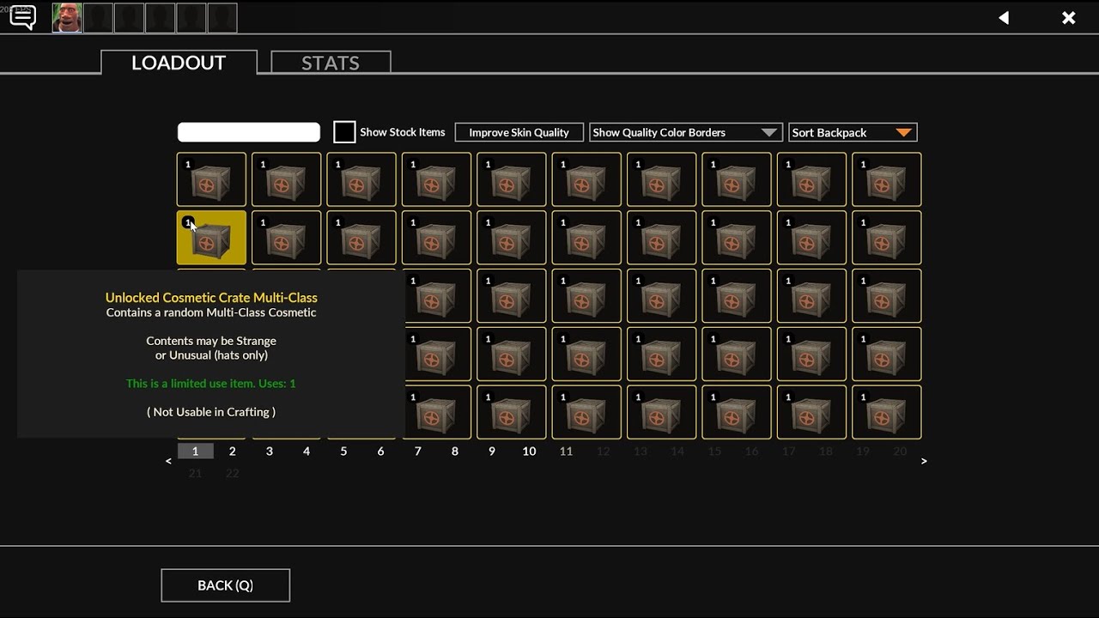Screen dimensions: 1099x618
Task: Click the BACK (Q) button
Action: point(225,585)
